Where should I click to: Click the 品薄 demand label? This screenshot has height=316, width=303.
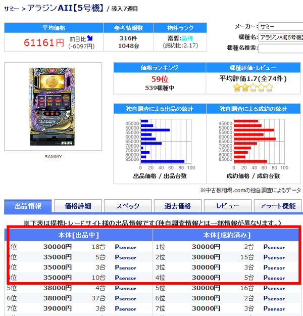pos(187,38)
